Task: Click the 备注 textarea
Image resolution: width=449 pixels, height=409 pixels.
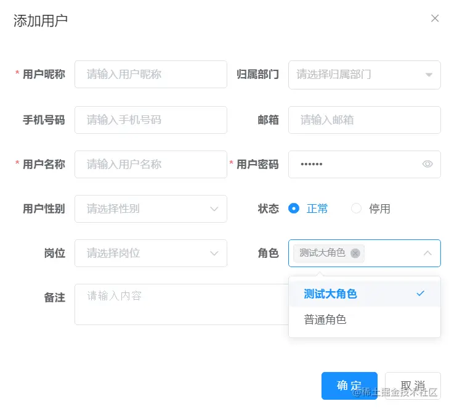Action: pos(182,304)
